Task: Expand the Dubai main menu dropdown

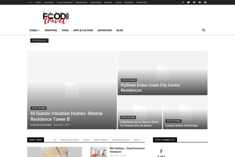Action: [x=34, y=30]
